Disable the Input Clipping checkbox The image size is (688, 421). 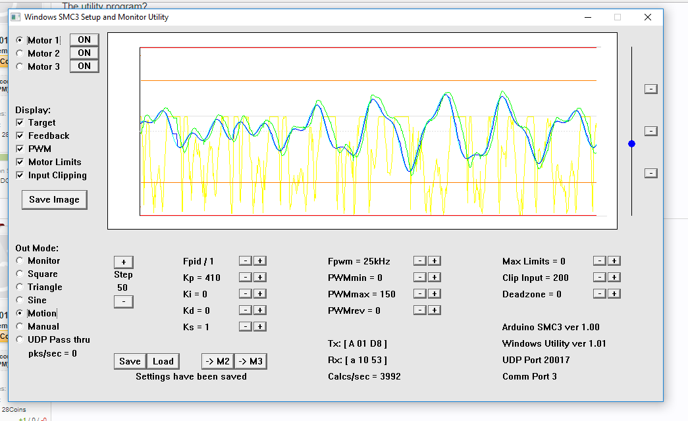click(x=20, y=175)
